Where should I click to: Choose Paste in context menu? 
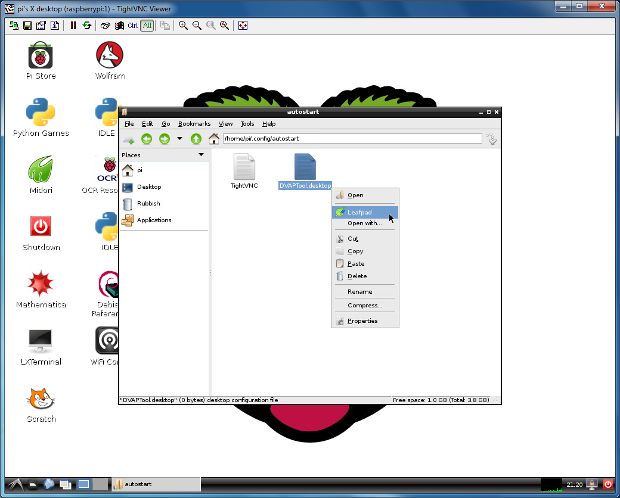click(x=365, y=264)
